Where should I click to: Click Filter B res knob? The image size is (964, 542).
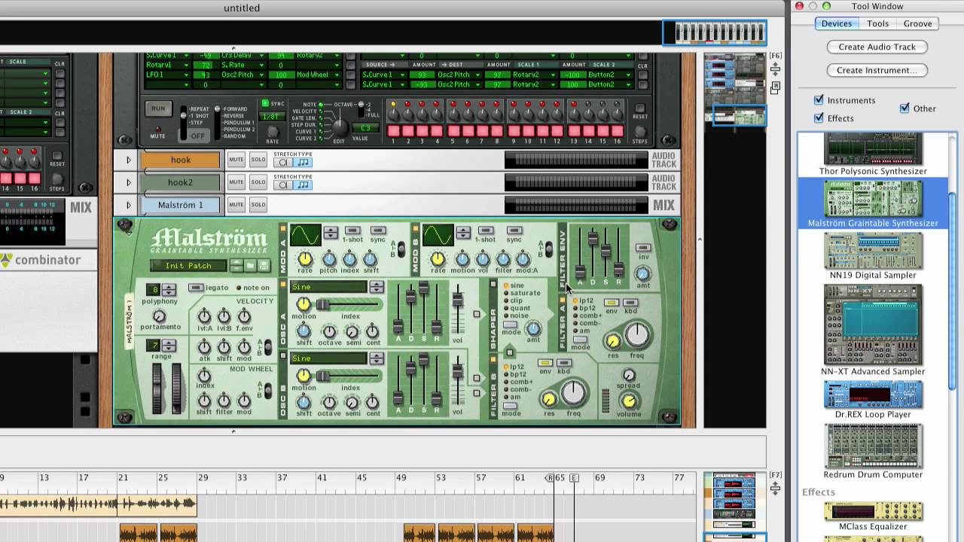[549, 399]
